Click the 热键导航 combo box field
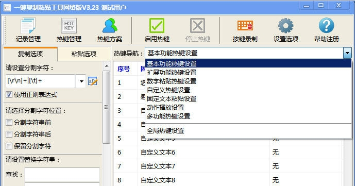Image resolution: width=357 pixels, height=186 pixels. point(244,53)
